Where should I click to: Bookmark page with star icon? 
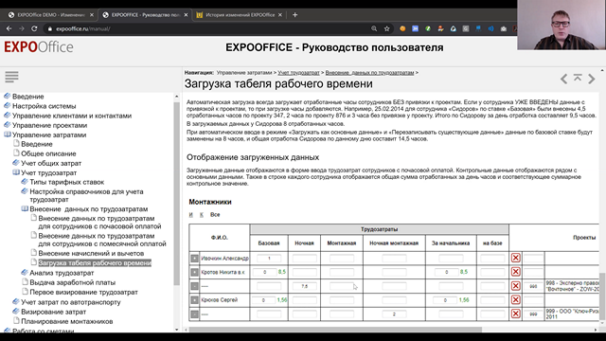(x=387, y=28)
